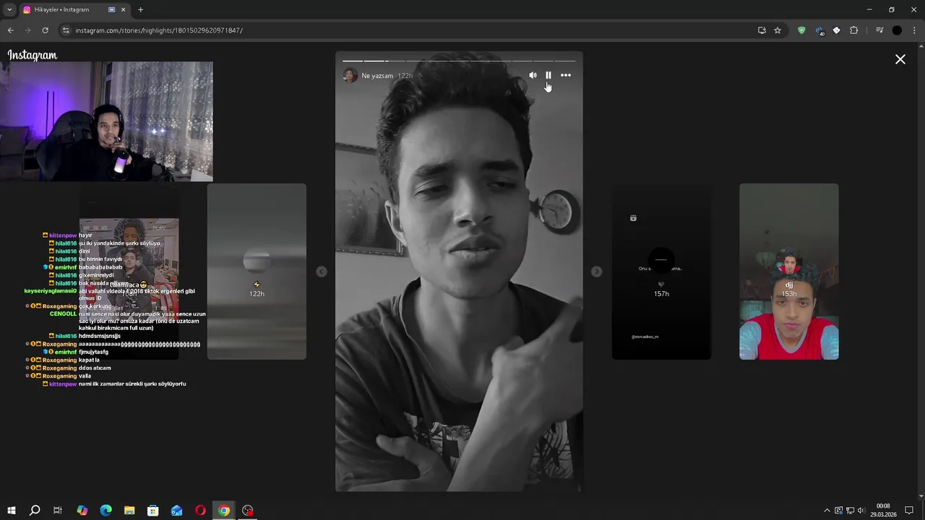
Task: Bookmark this page with the star icon
Action: pyautogui.click(x=778, y=30)
